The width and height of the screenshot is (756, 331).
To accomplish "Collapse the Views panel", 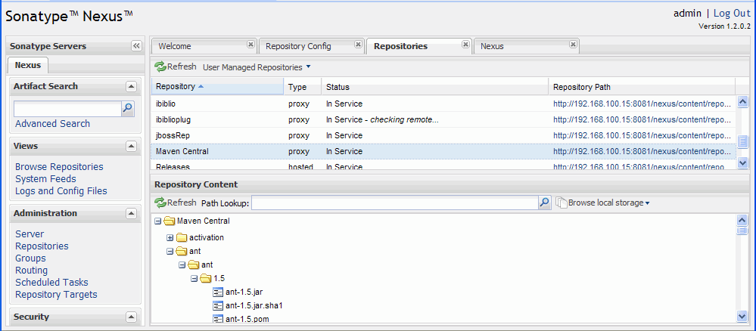I will (x=131, y=146).
